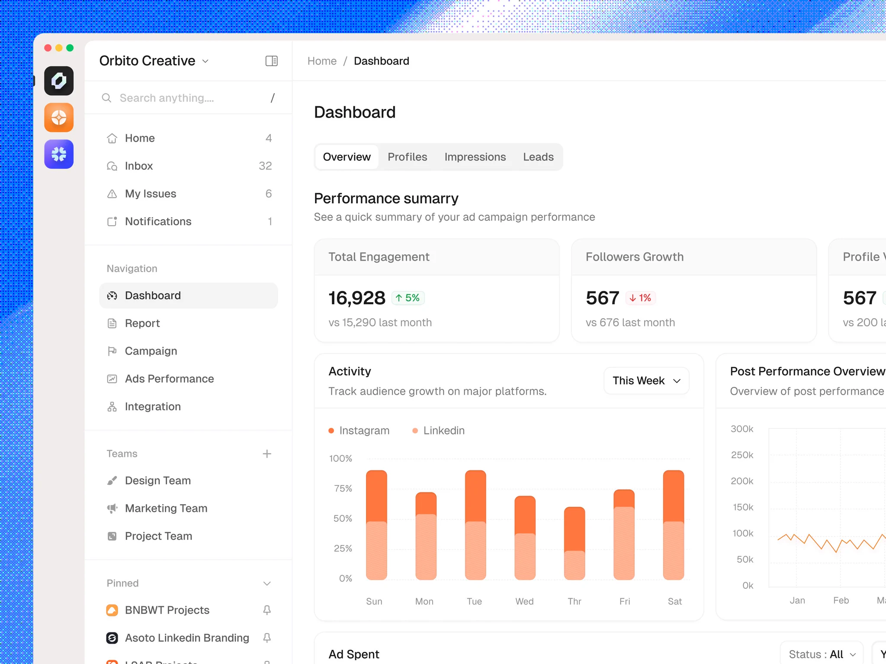
Task: Switch to the Impressions tab
Action: 475,157
